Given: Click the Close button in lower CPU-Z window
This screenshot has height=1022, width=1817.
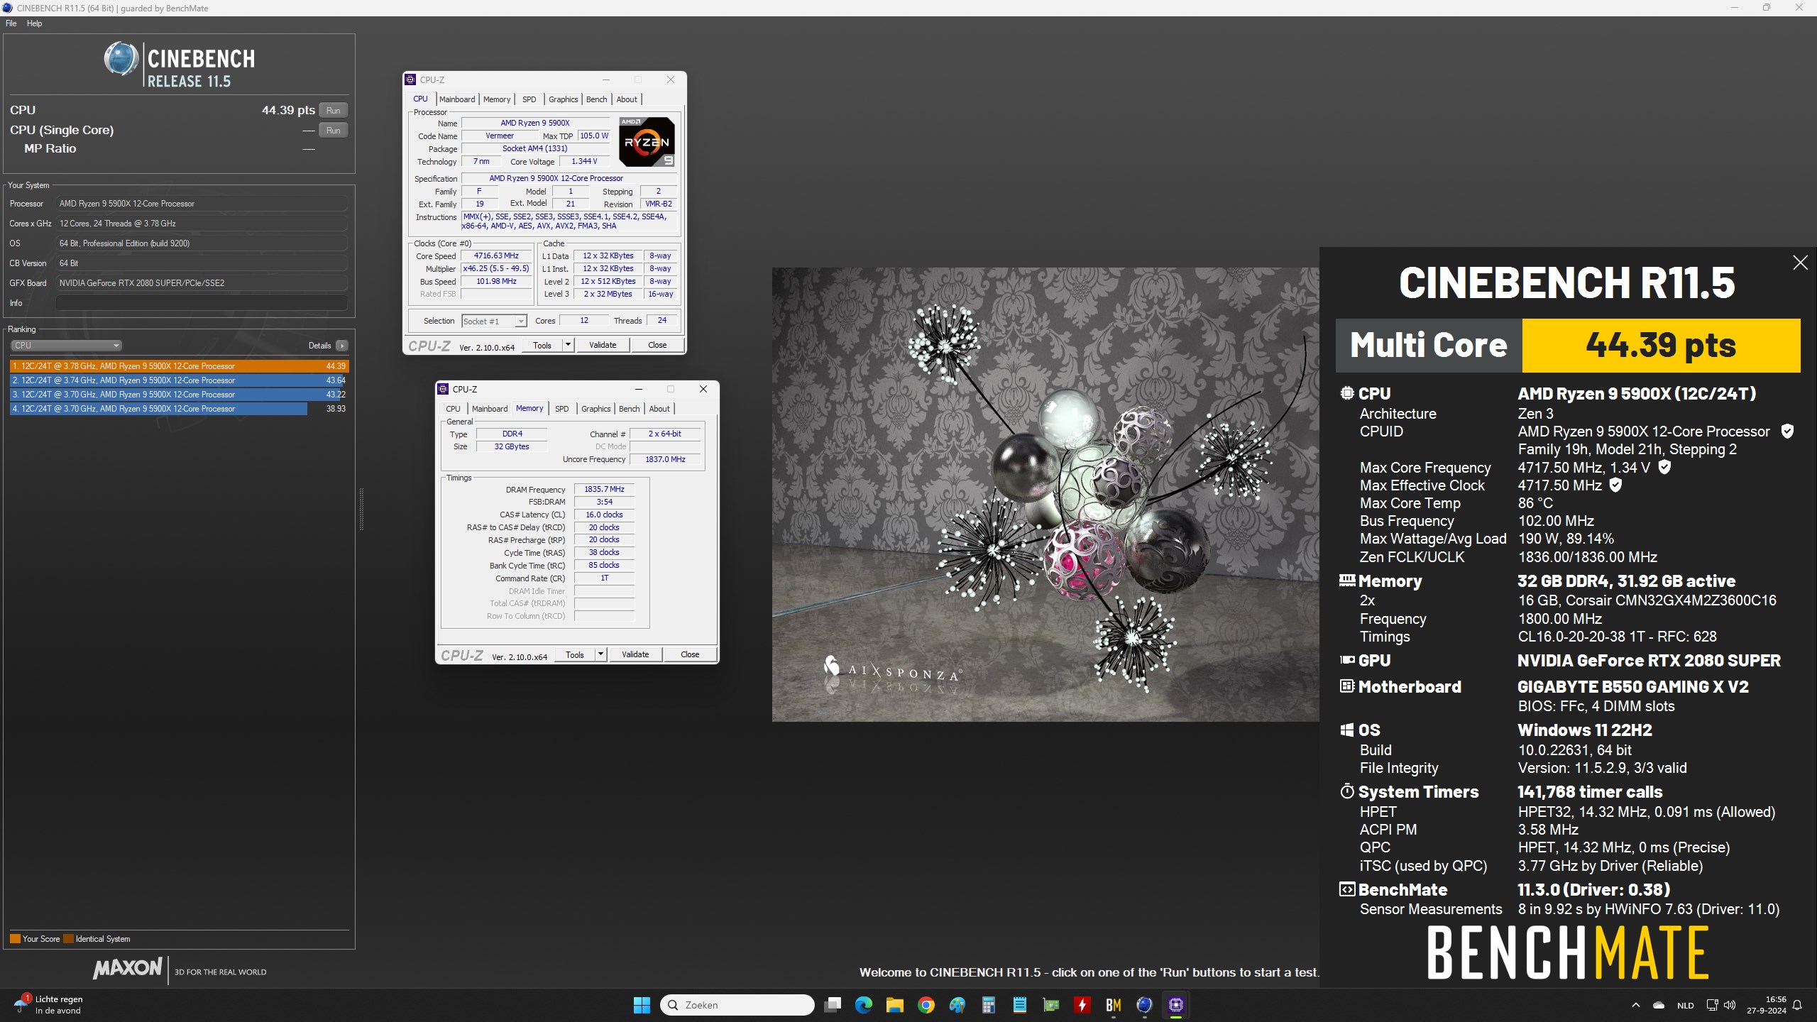Looking at the screenshot, I should tap(690, 654).
